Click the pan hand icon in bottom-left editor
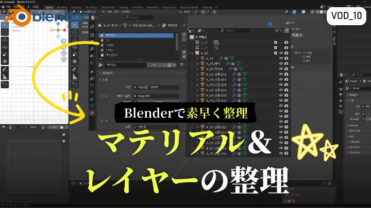371x208 pixels. 64,141
